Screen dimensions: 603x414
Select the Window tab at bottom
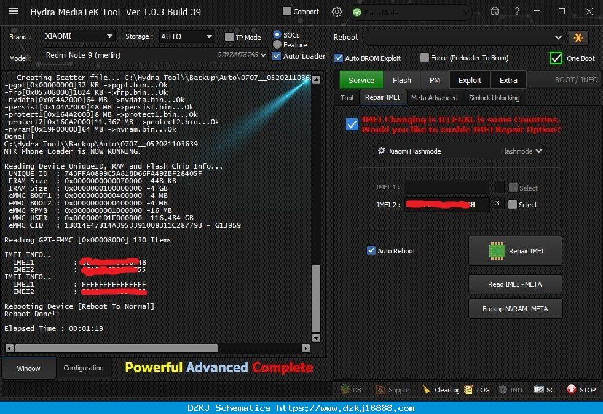click(x=28, y=368)
